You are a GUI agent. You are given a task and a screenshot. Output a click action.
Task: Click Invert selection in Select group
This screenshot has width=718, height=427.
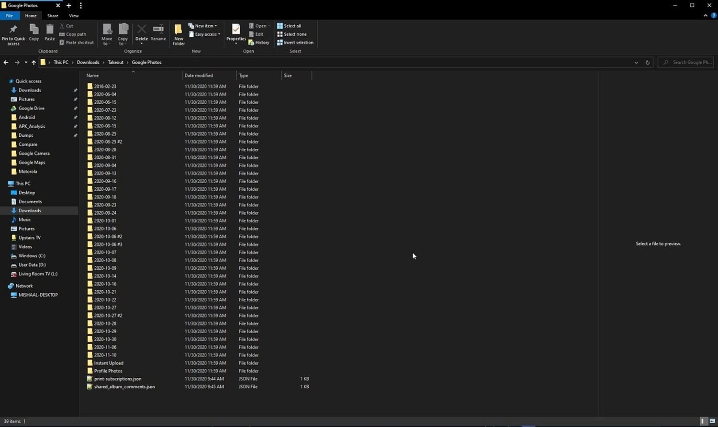pos(295,43)
